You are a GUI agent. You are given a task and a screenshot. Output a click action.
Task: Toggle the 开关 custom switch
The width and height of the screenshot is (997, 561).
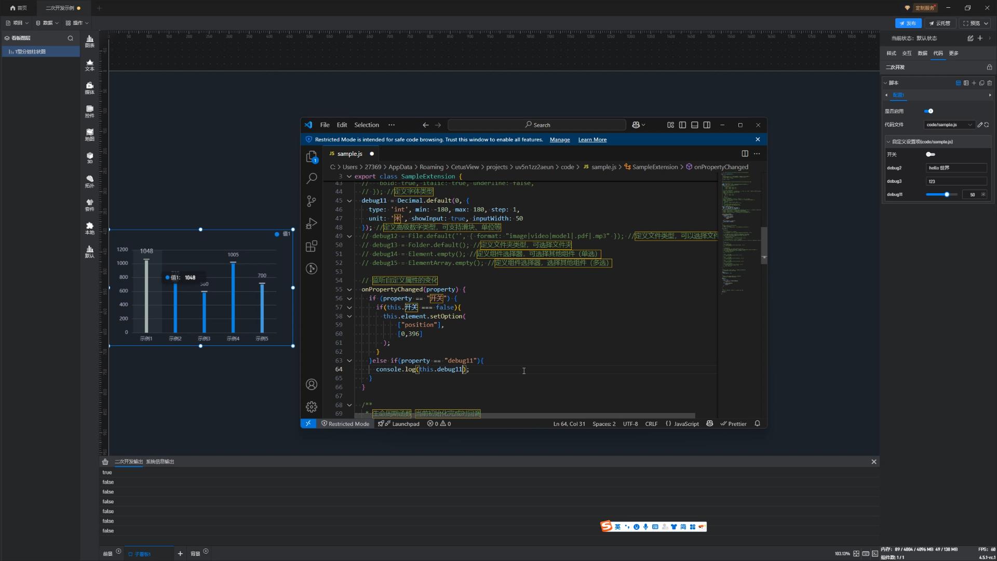coord(930,154)
